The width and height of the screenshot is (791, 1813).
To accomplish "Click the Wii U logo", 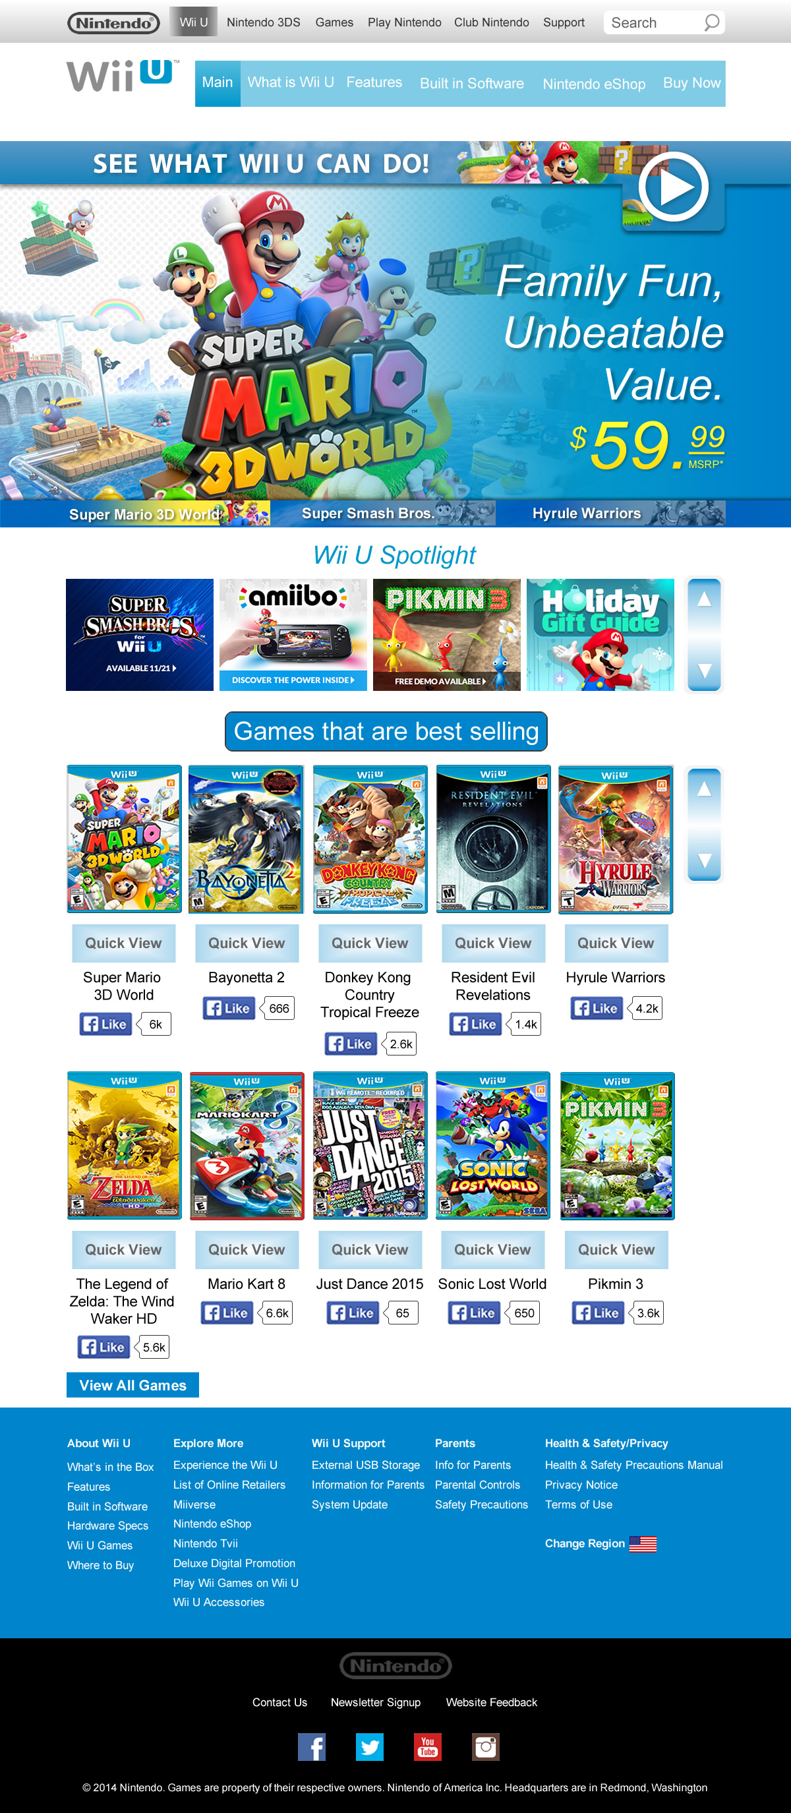I will coord(123,76).
